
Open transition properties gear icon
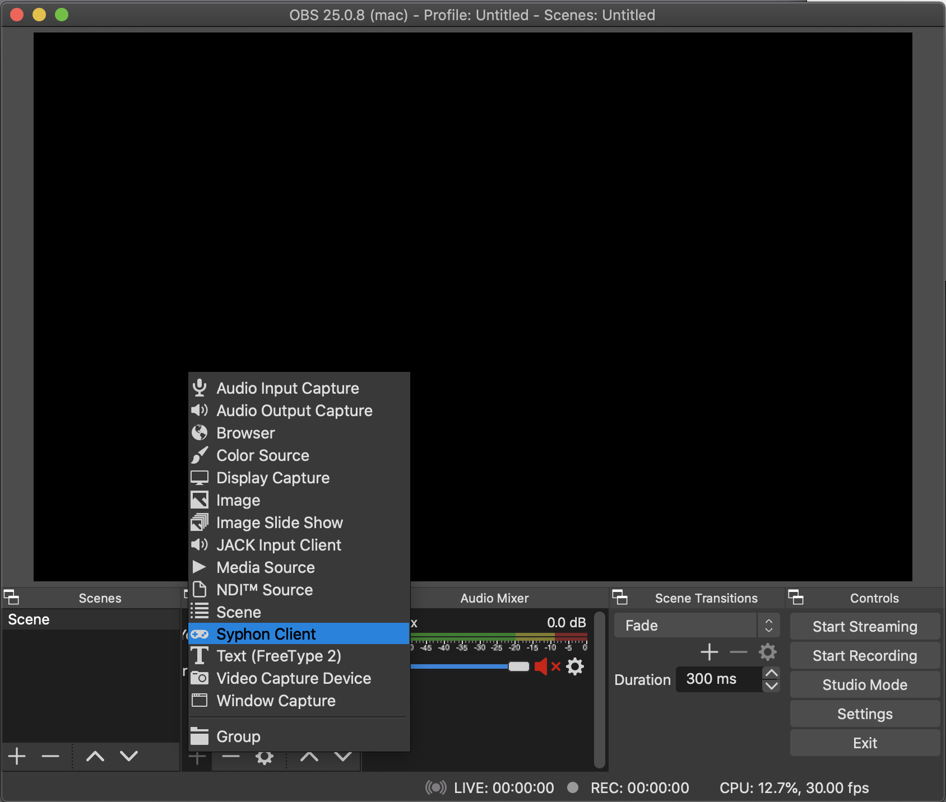click(x=768, y=652)
